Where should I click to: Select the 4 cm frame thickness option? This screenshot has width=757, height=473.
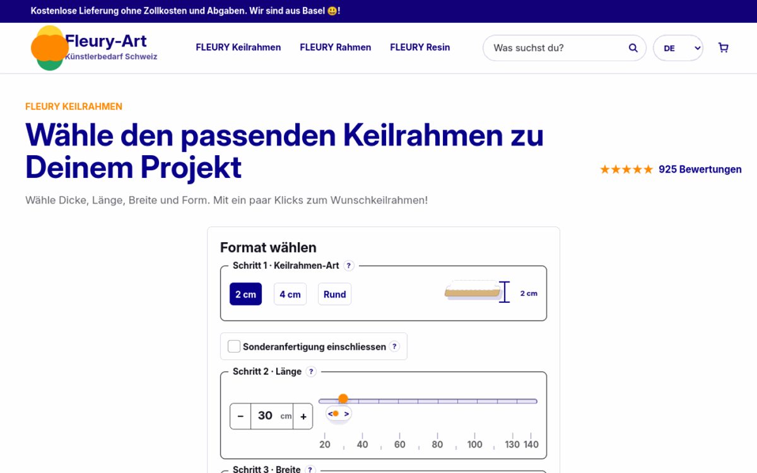click(290, 294)
